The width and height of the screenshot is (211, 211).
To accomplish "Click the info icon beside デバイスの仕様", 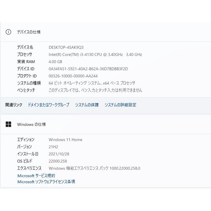I will tap(8, 32).
